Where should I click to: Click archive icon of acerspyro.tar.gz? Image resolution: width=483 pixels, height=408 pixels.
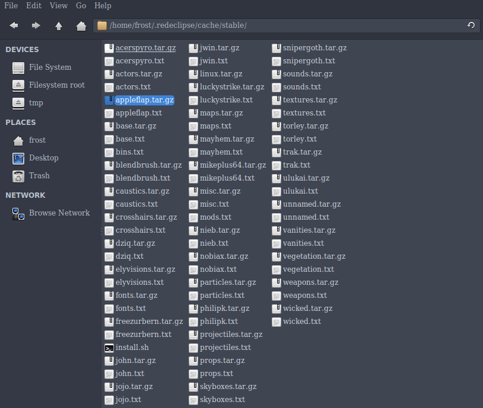[x=109, y=48]
